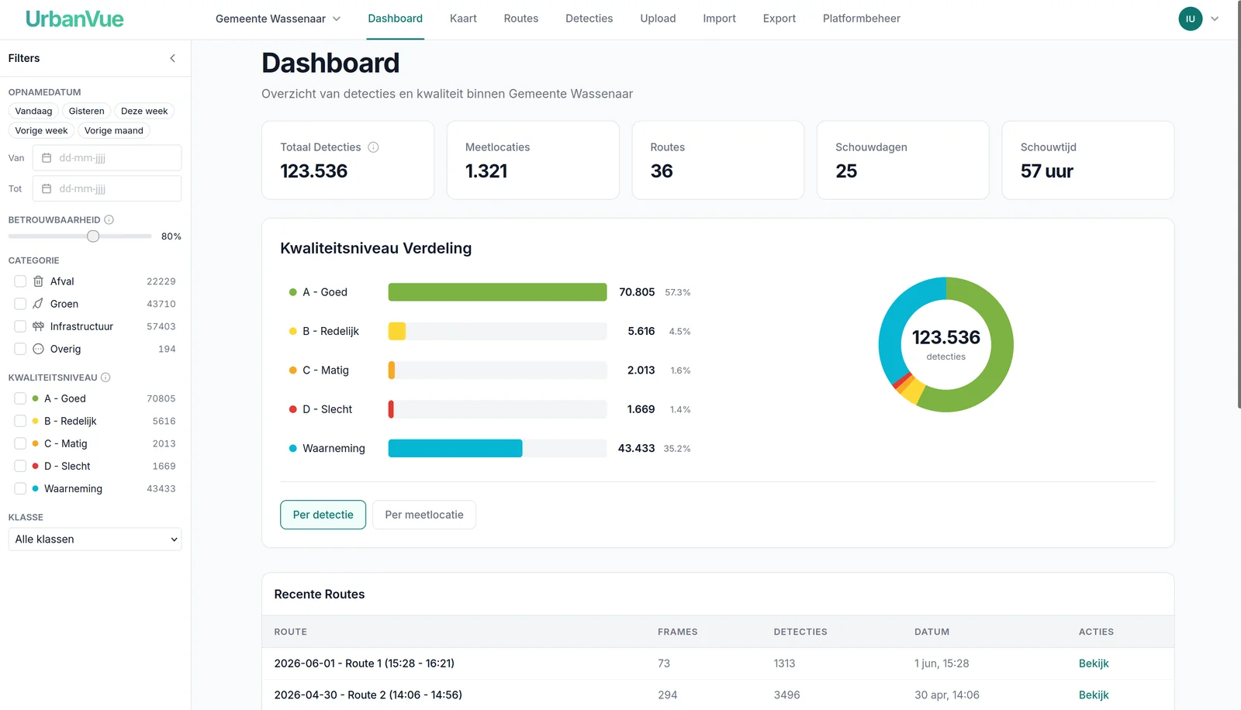
Task: Expand the user menu chevron
Action: click(1215, 19)
